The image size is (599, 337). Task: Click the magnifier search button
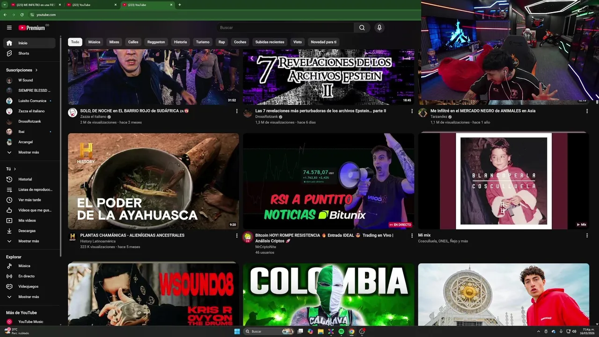point(362,28)
